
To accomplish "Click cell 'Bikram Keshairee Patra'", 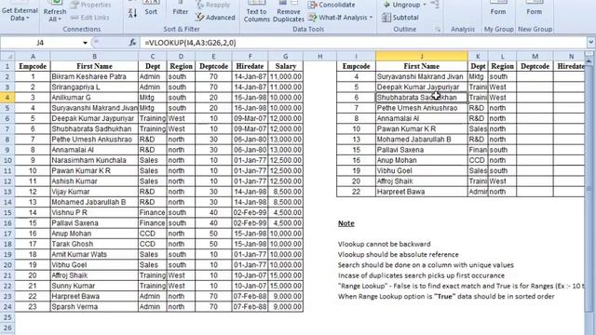I will click(x=94, y=76).
